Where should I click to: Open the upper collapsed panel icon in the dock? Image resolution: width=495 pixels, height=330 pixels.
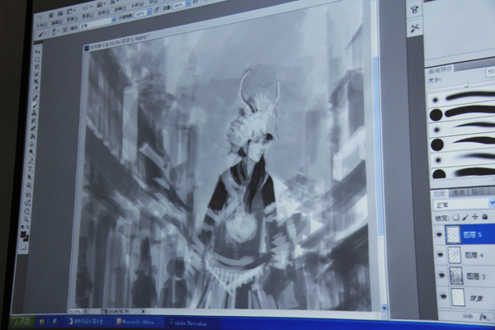point(414,9)
